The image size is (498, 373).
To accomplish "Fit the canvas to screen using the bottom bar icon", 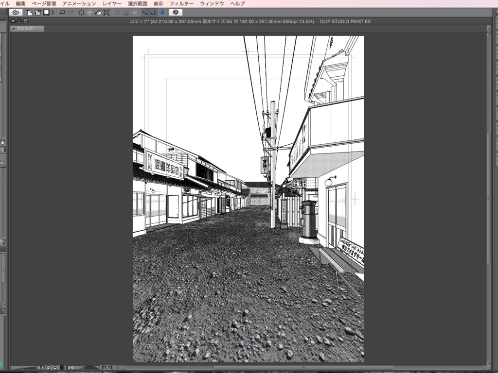I will pos(62,367).
